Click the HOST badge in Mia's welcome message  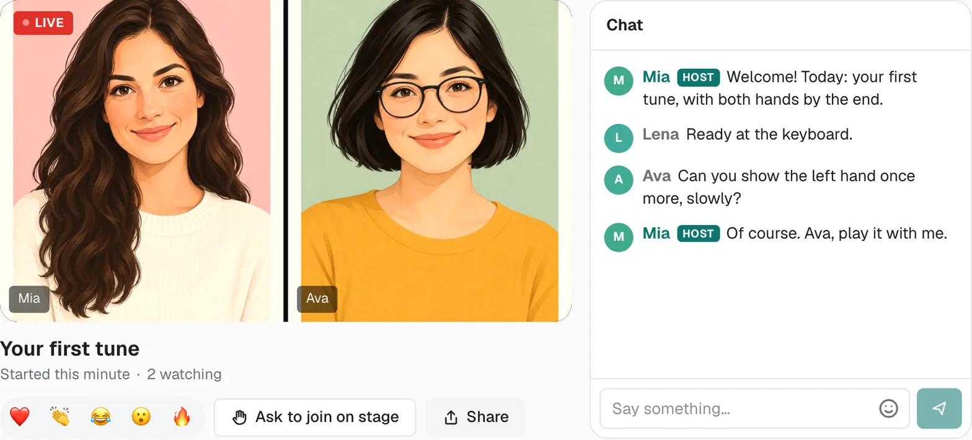[x=698, y=77]
